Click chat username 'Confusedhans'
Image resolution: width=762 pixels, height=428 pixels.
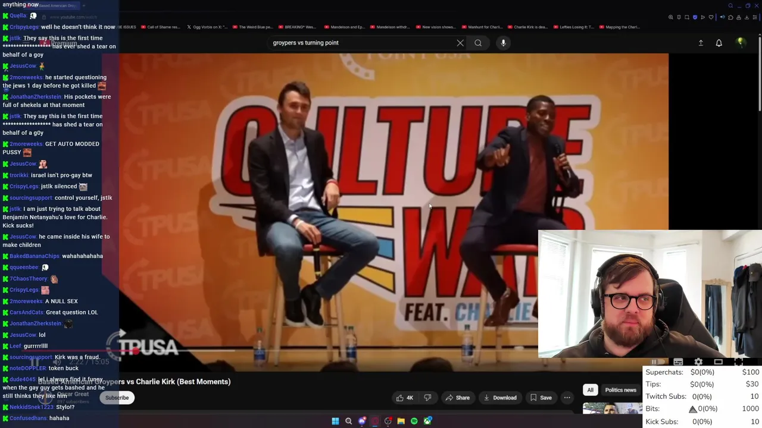click(x=28, y=418)
